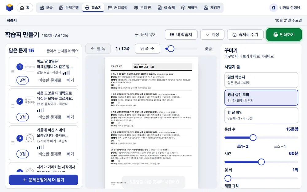Click 숙제로 주기 button
The width and height of the screenshot is (307, 192).
pyautogui.click(x=245, y=34)
